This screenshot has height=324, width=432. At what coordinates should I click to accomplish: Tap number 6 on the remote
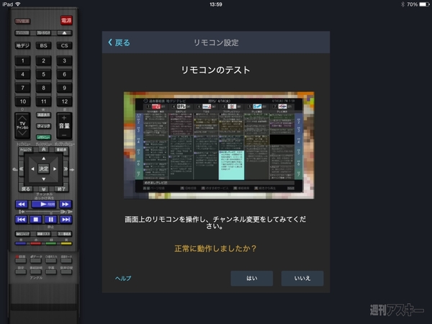(65, 74)
